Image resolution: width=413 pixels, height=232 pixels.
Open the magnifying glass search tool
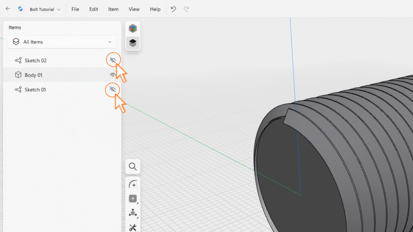[133, 166]
